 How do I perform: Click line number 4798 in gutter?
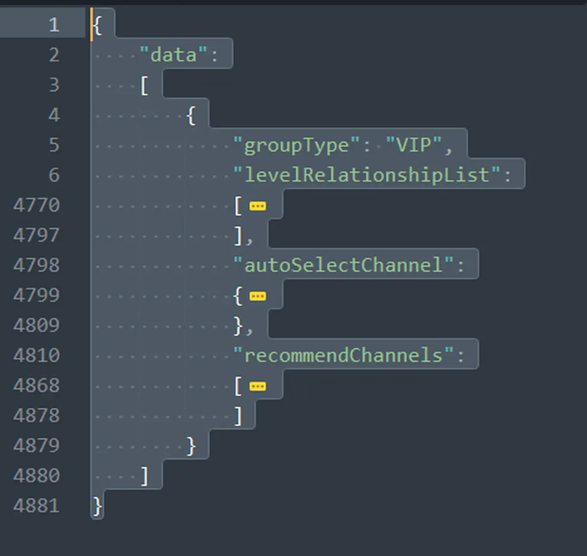37,265
